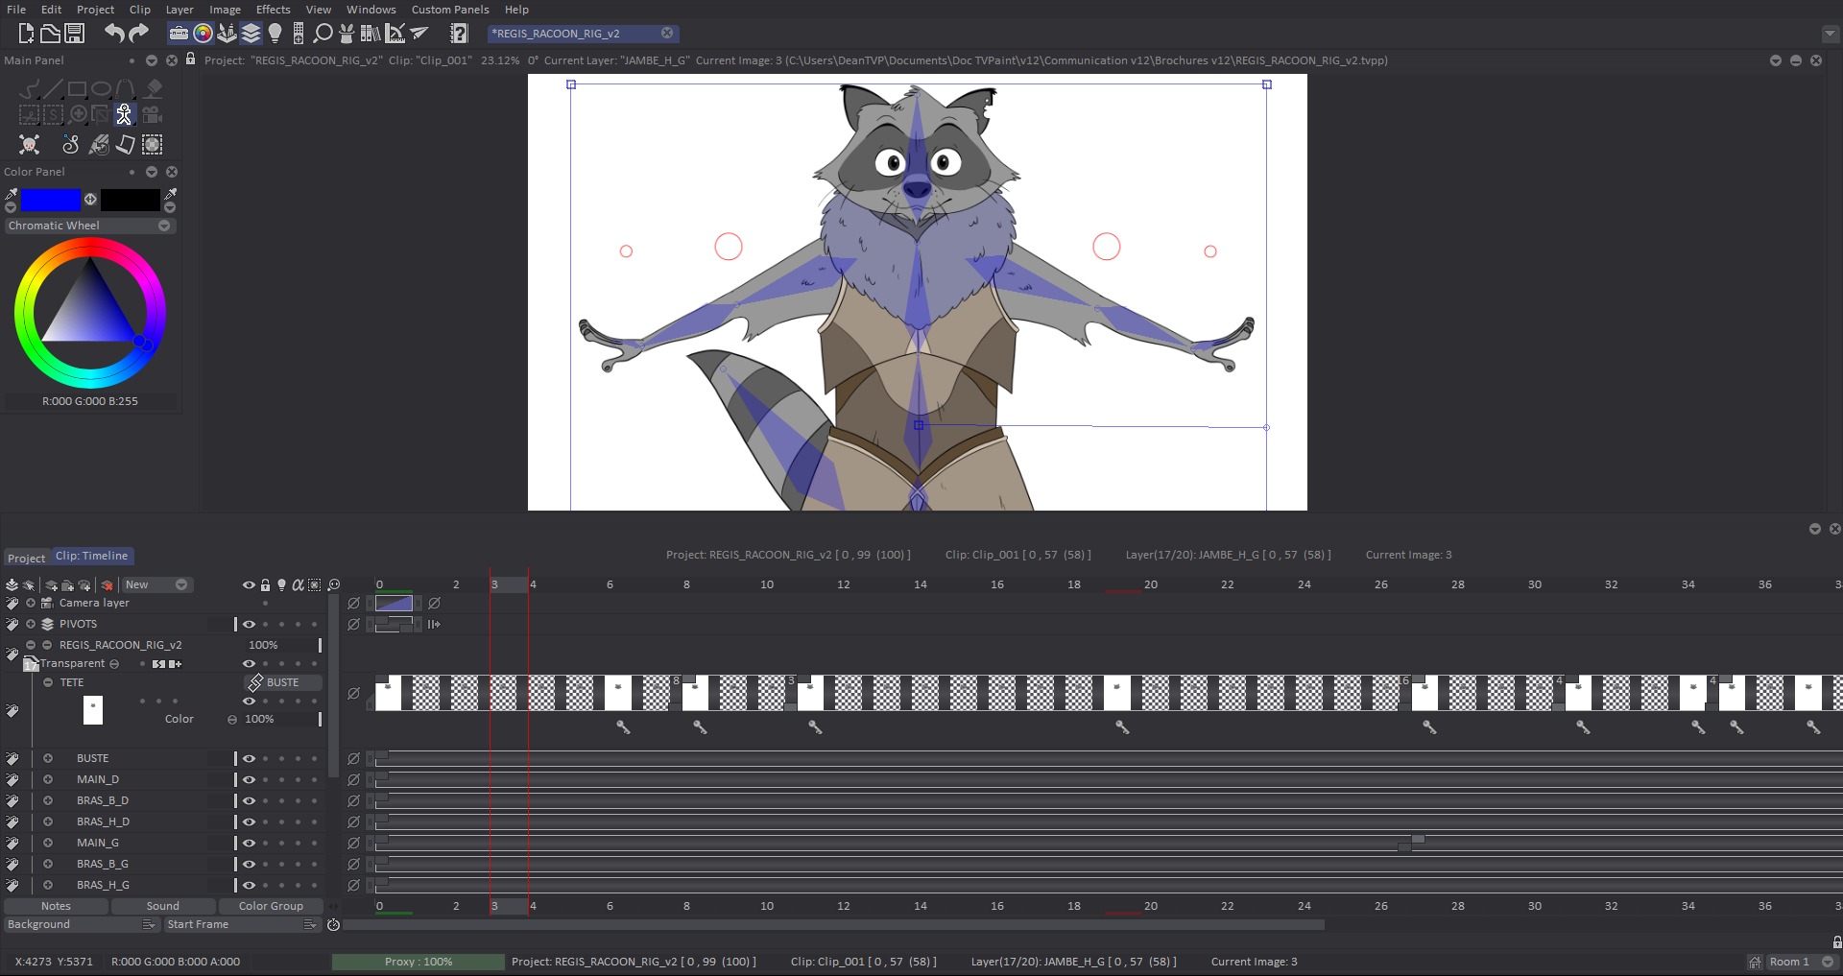Image resolution: width=1843 pixels, height=976 pixels.
Task: Open the Color Group panel at the bottom
Action: [x=271, y=905]
